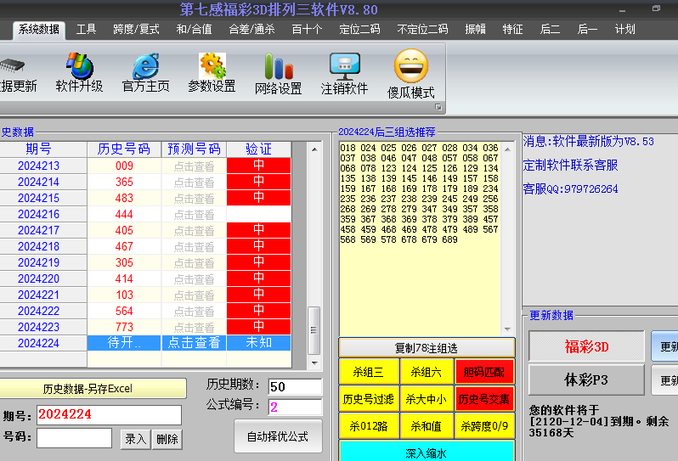
Task: Click 点击查看 in the 2024216 row
Action: point(195,214)
